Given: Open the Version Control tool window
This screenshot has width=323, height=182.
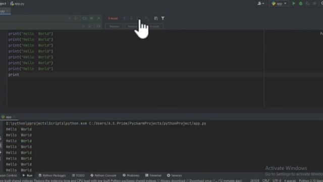Looking at the screenshot, I should (x=8, y=175).
